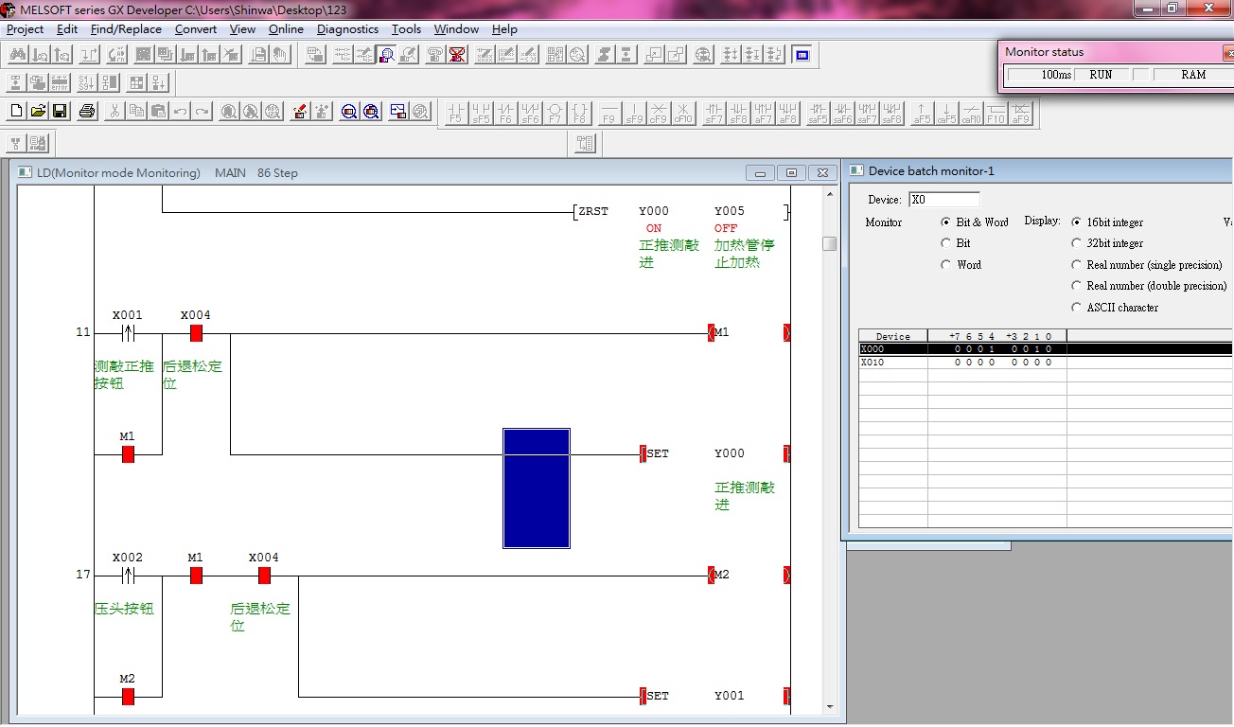Viewport: 1234px width, 727px height.
Task: Open the Online menu
Action: pos(286,29)
